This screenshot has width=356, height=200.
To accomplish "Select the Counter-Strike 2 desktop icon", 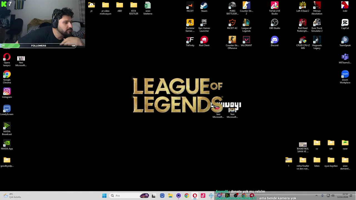I will pos(246,8).
